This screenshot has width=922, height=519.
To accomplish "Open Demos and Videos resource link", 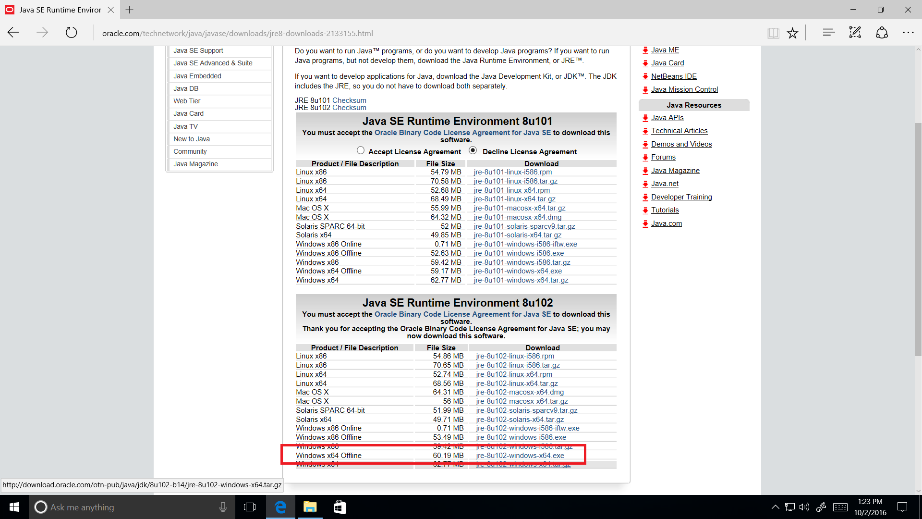I will (x=681, y=144).
